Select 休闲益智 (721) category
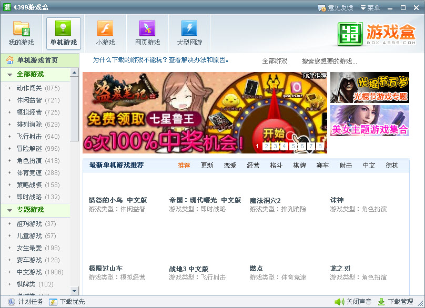 click(x=38, y=100)
